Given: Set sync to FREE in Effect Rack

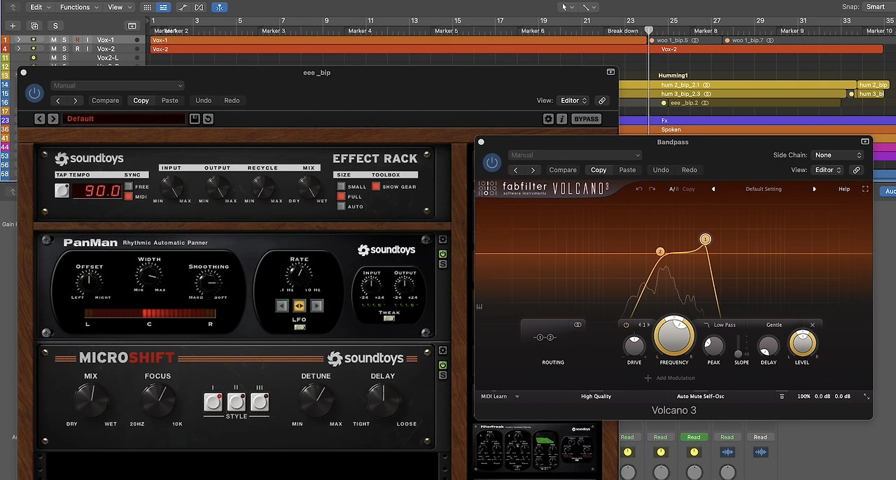Looking at the screenshot, I should [128, 187].
